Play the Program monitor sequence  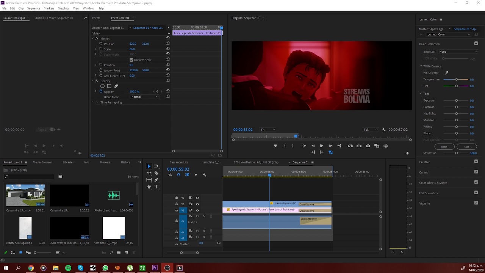322,146
